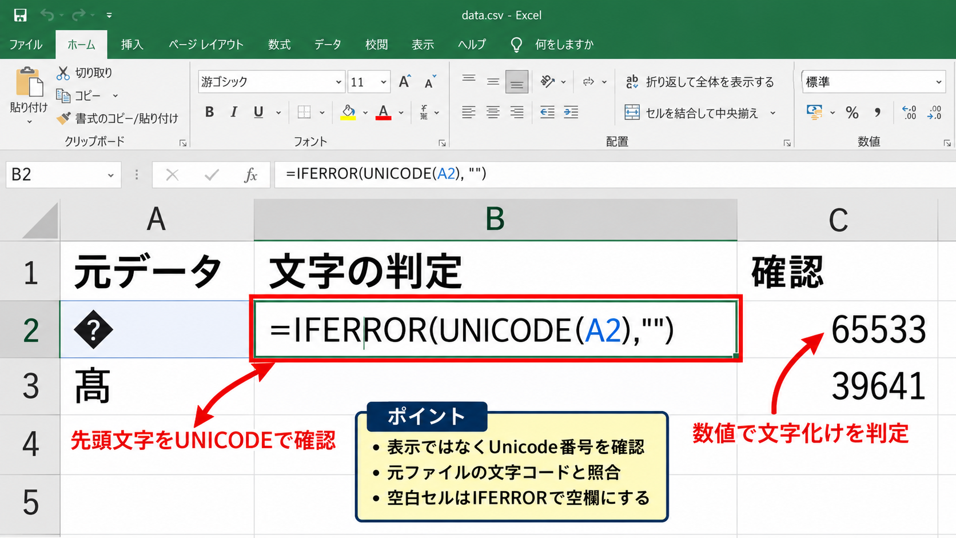Toggle 折り返して全体を表示する wrap text
Viewport: 956px width, 538px height.
(x=700, y=82)
